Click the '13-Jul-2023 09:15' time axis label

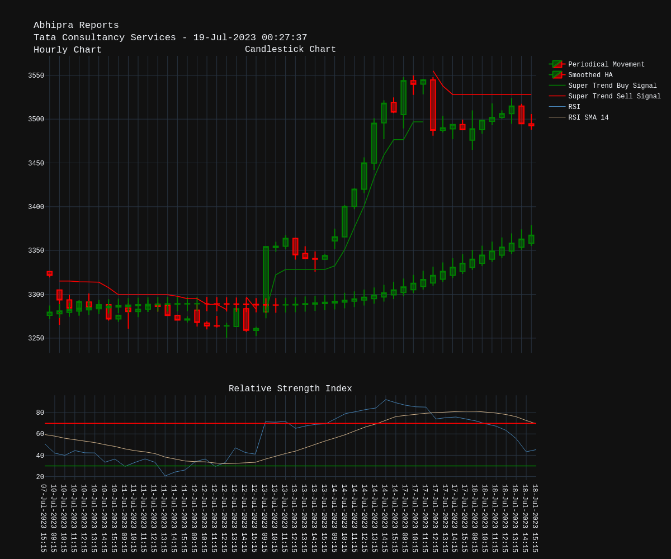click(264, 518)
